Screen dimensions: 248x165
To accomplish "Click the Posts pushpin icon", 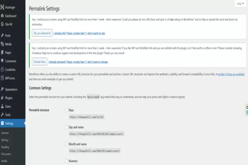I will click(2, 35).
